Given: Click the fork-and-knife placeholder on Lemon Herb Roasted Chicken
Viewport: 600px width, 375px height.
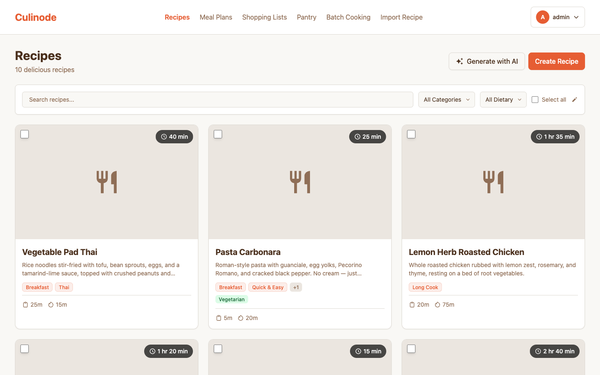Looking at the screenshot, I should [493, 182].
